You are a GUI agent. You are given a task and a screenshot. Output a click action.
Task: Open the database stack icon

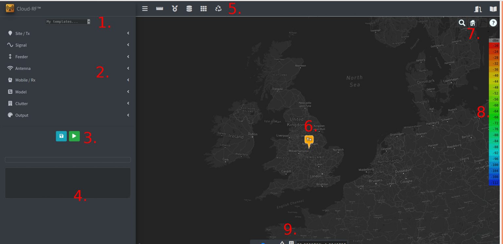click(x=189, y=9)
